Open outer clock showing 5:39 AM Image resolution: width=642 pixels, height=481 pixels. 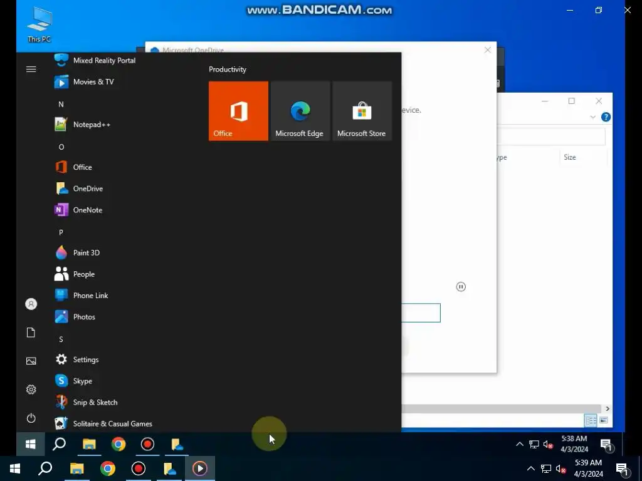click(x=588, y=468)
